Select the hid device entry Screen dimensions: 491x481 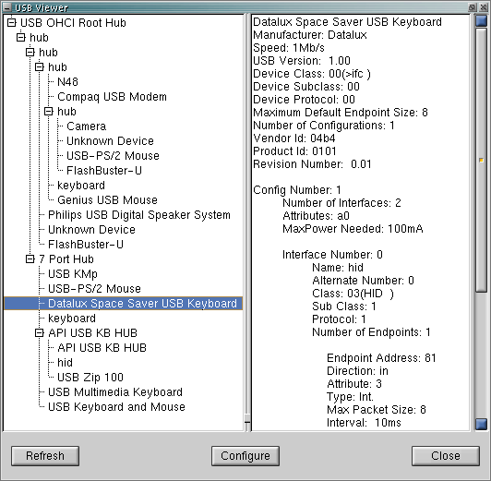coord(65,363)
